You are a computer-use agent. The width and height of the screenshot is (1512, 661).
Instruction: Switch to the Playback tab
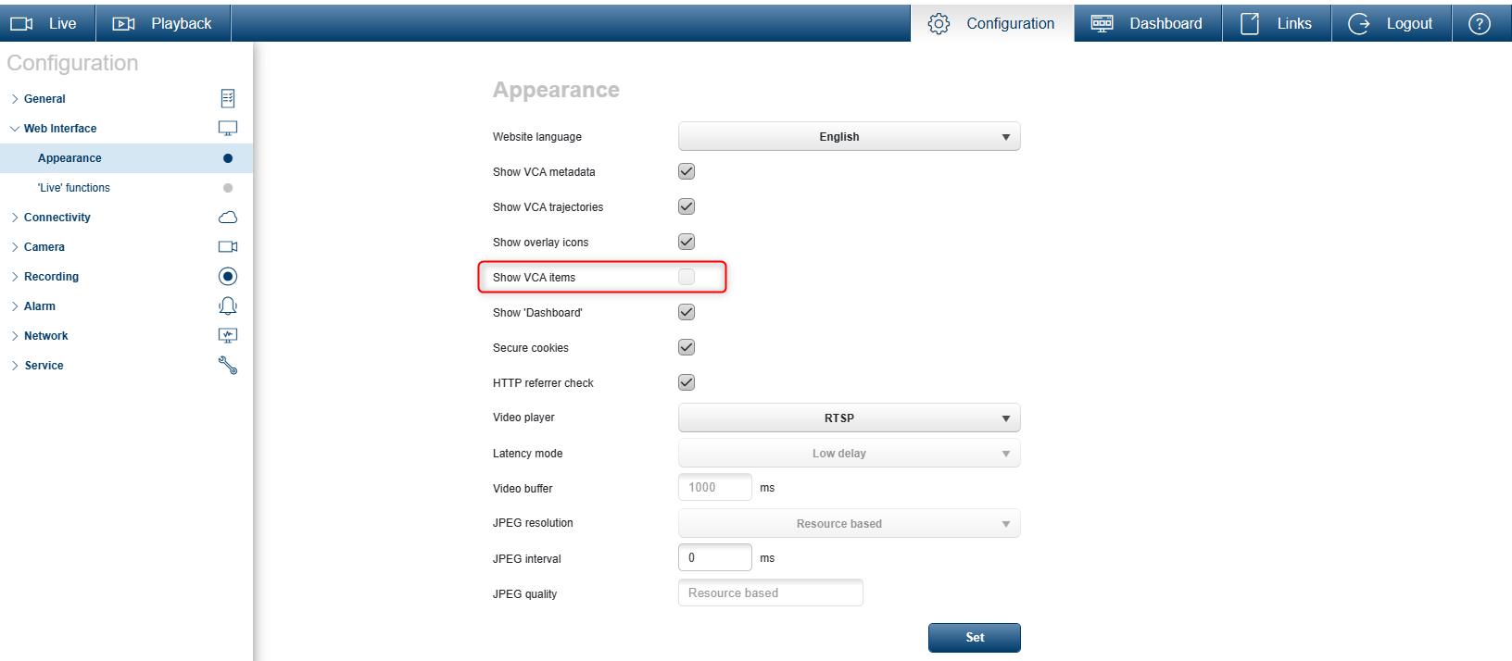point(163,23)
